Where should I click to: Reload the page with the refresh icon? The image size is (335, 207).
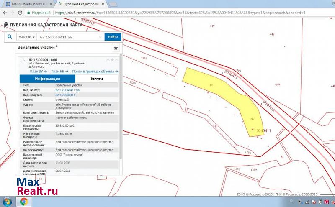point(20,13)
